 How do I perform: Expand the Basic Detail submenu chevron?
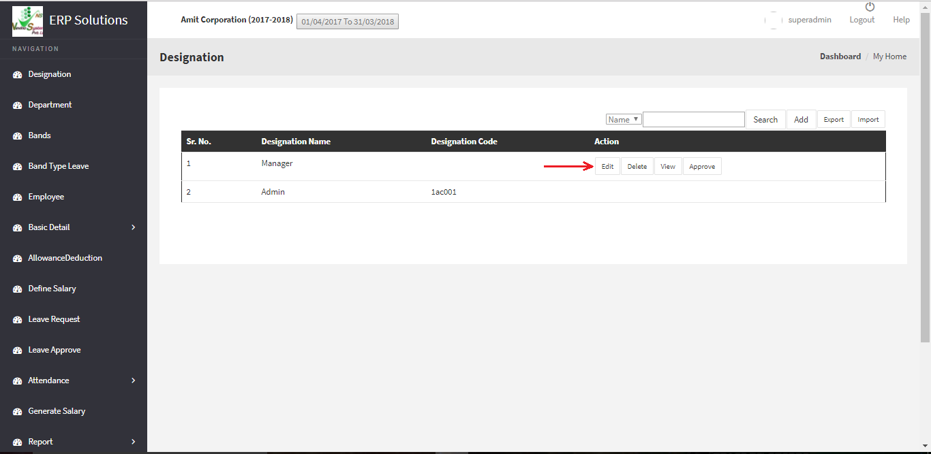133,227
